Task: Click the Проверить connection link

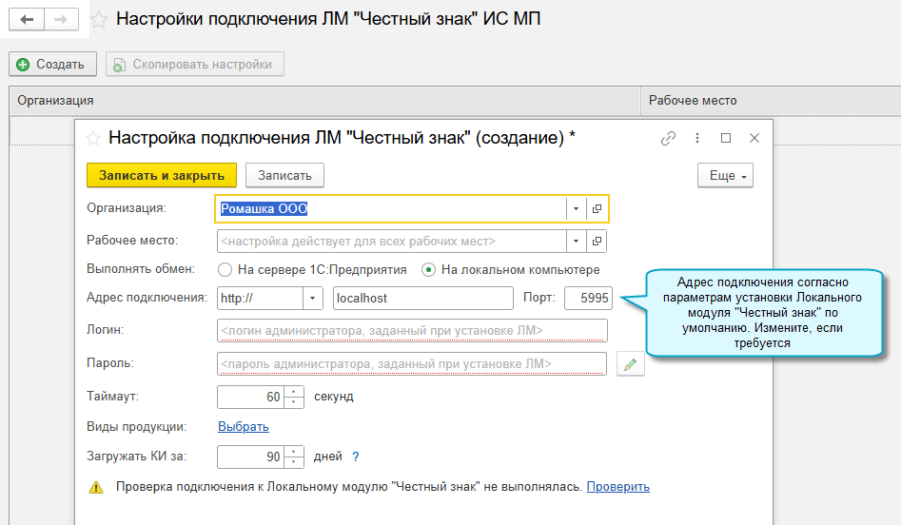Action: click(617, 486)
